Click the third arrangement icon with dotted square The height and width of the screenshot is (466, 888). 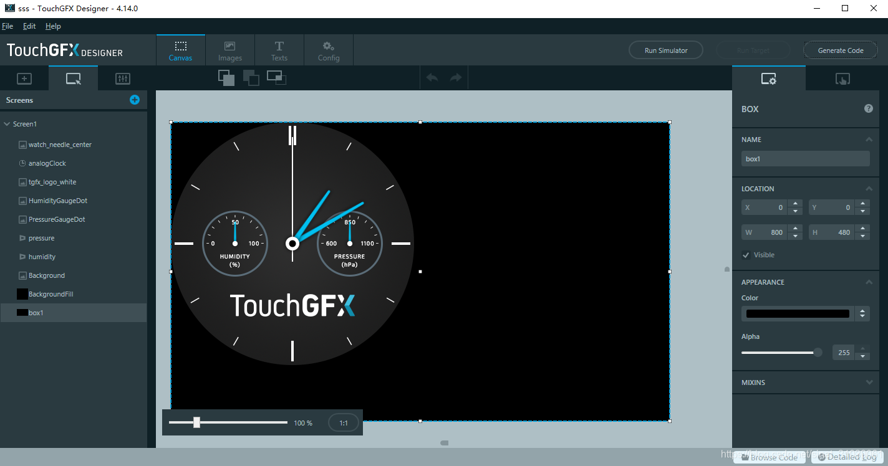276,78
